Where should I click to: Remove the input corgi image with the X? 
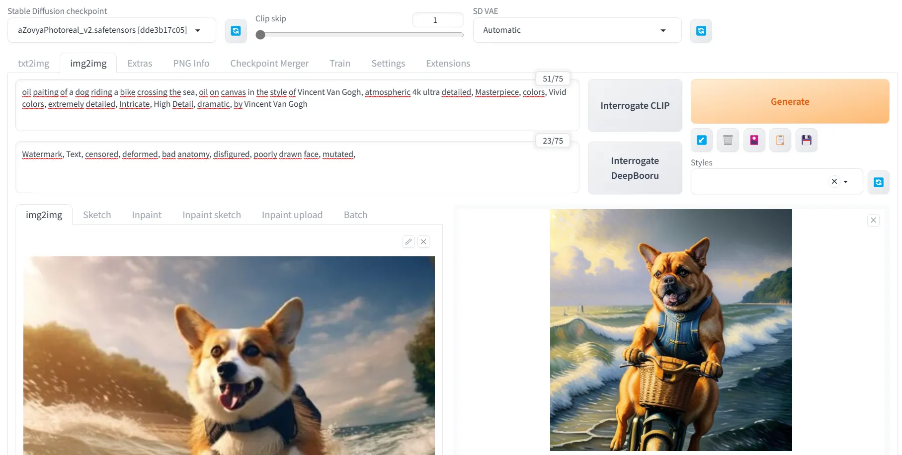pos(423,242)
